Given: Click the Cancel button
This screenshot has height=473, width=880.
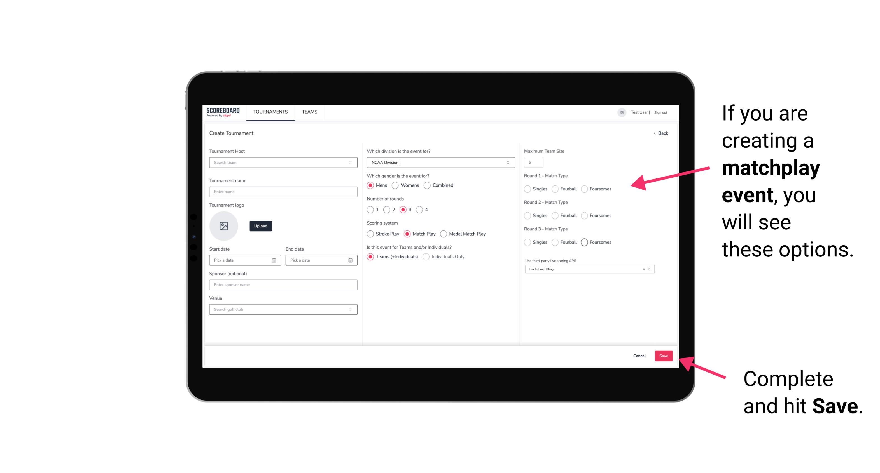Looking at the screenshot, I should click(x=639, y=355).
